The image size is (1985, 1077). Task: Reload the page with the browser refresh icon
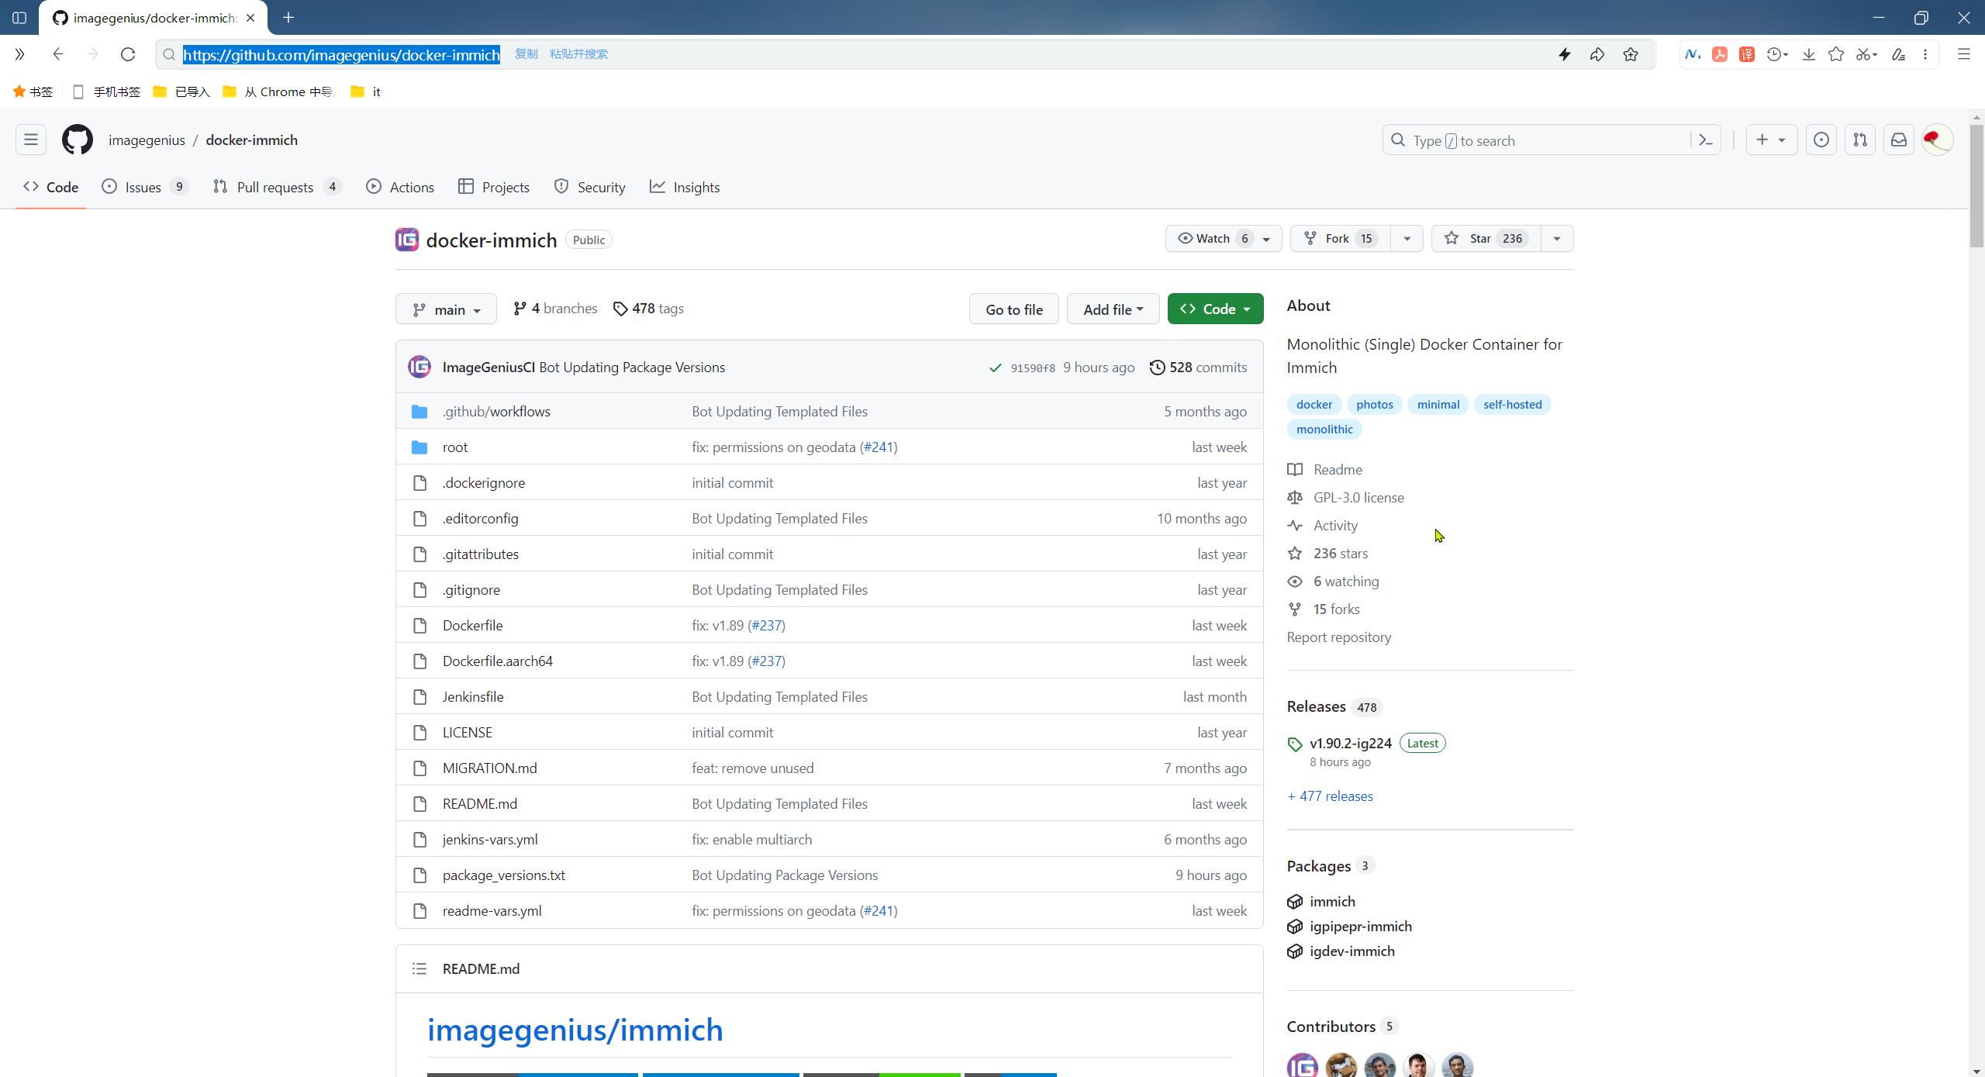tap(128, 54)
